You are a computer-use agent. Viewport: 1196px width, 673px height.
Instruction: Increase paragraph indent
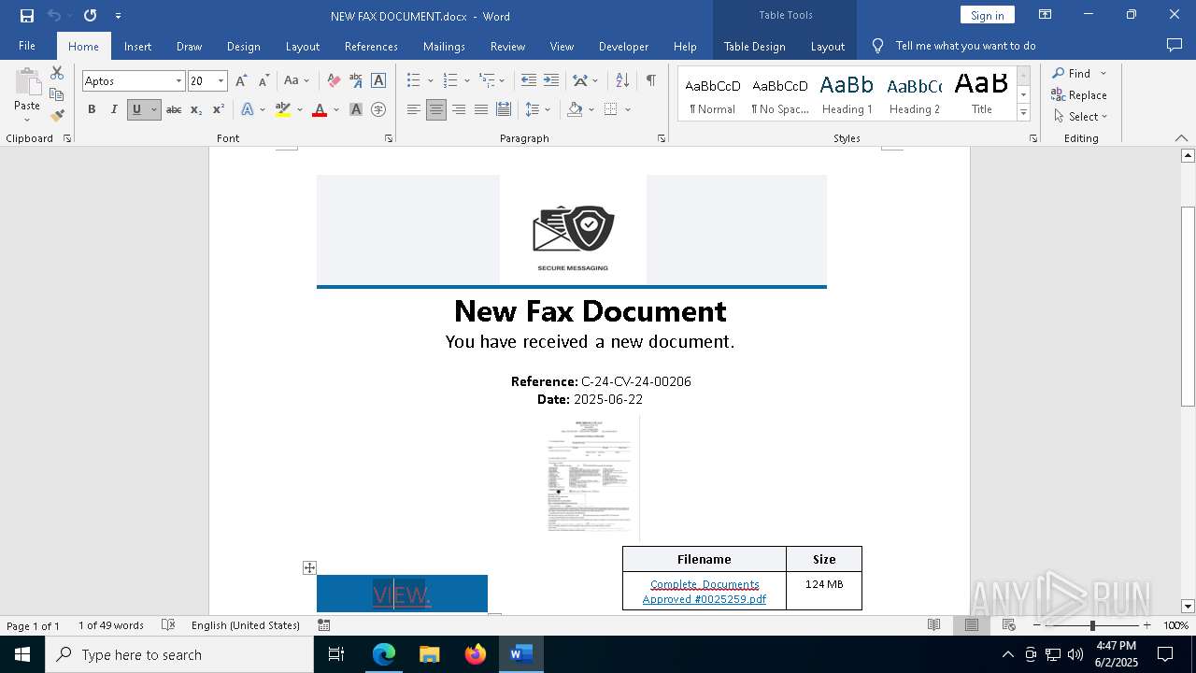point(551,81)
